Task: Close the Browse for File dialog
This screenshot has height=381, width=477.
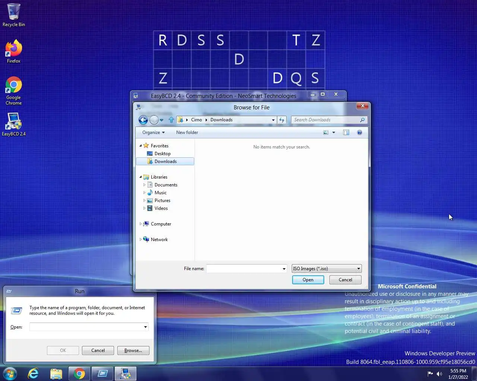Action: pyautogui.click(x=362, y=106)
